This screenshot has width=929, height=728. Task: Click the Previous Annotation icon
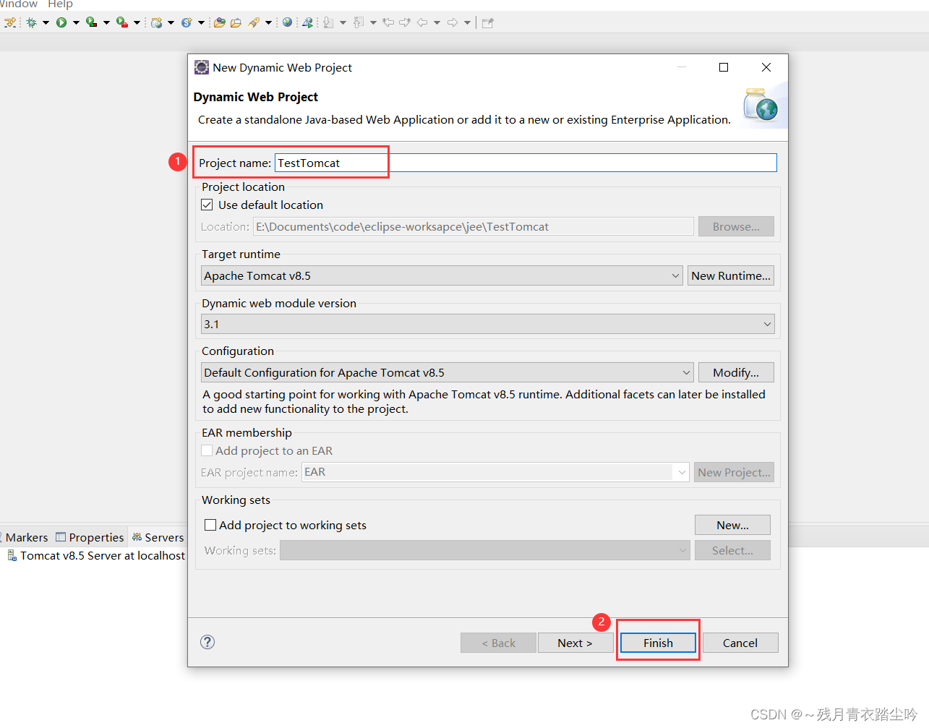tap(359, 22)
